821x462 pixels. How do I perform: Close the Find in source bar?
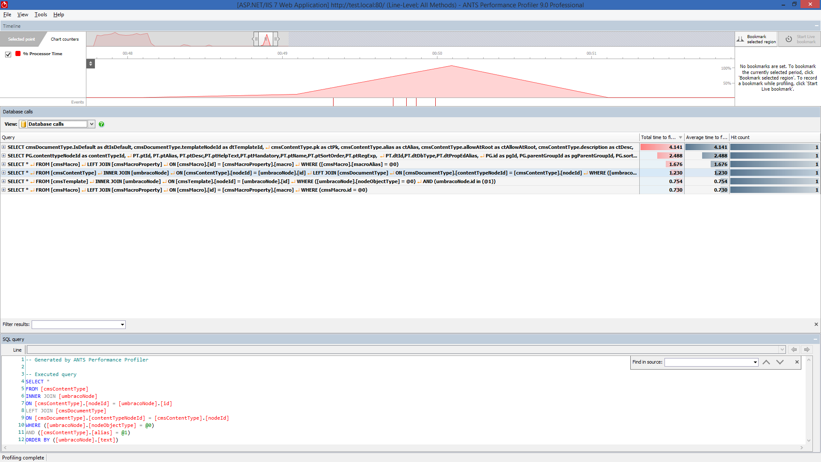(x=797, y=362)
